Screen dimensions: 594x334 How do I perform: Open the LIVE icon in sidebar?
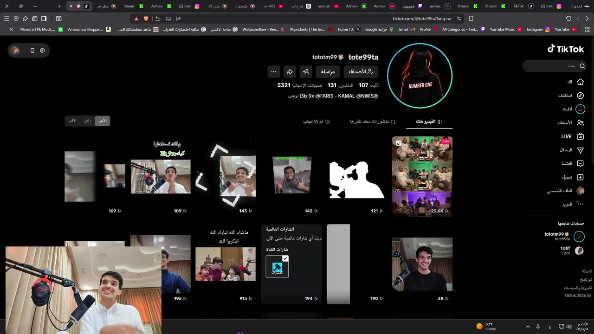point(580,136)
